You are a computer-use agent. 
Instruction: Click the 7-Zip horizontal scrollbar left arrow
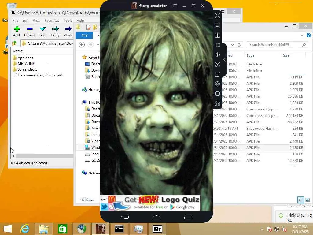13,156
